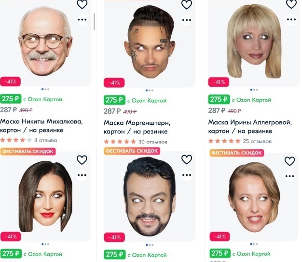Screen dimensions: 302x262
Task: Select Моргенштерн mask product image
Action: (151, 42)
